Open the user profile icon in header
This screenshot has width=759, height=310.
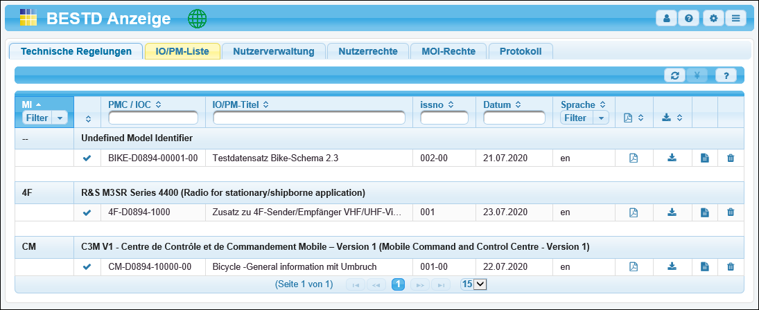click(x=667, y=19)
